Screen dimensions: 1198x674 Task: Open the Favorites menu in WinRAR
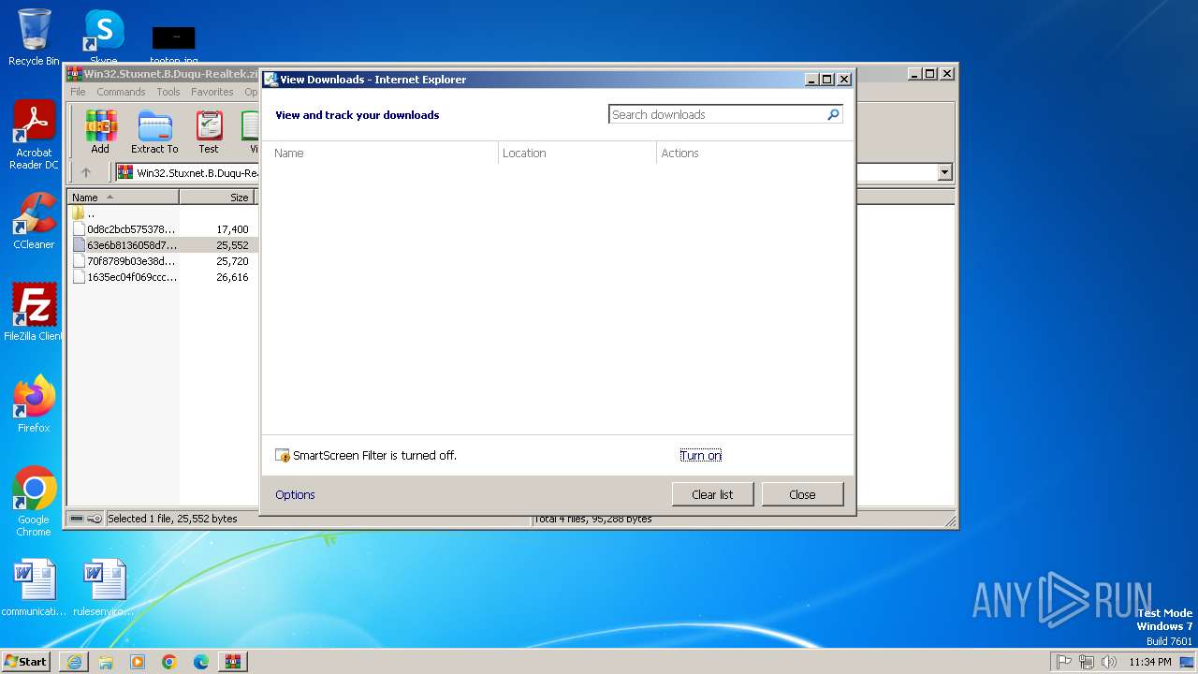tap(212, 92)
